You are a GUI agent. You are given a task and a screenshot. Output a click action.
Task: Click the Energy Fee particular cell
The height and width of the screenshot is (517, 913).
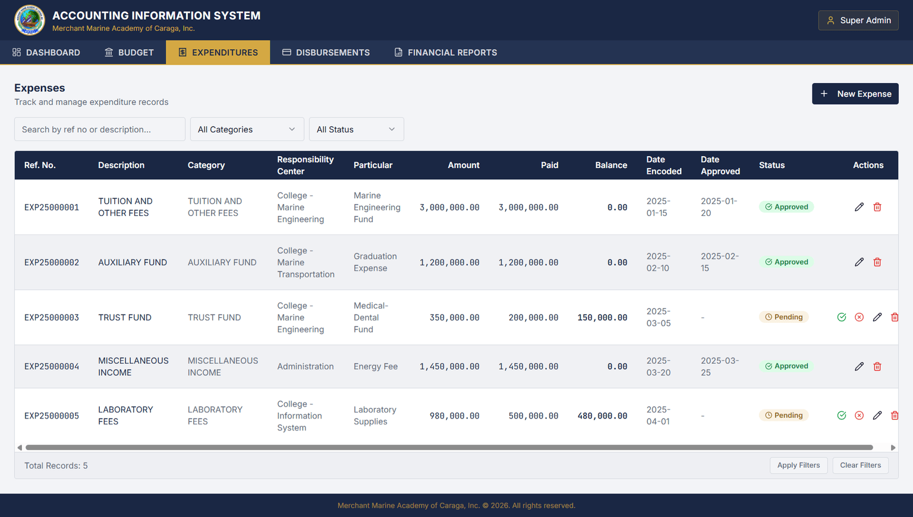coord(376,367)
